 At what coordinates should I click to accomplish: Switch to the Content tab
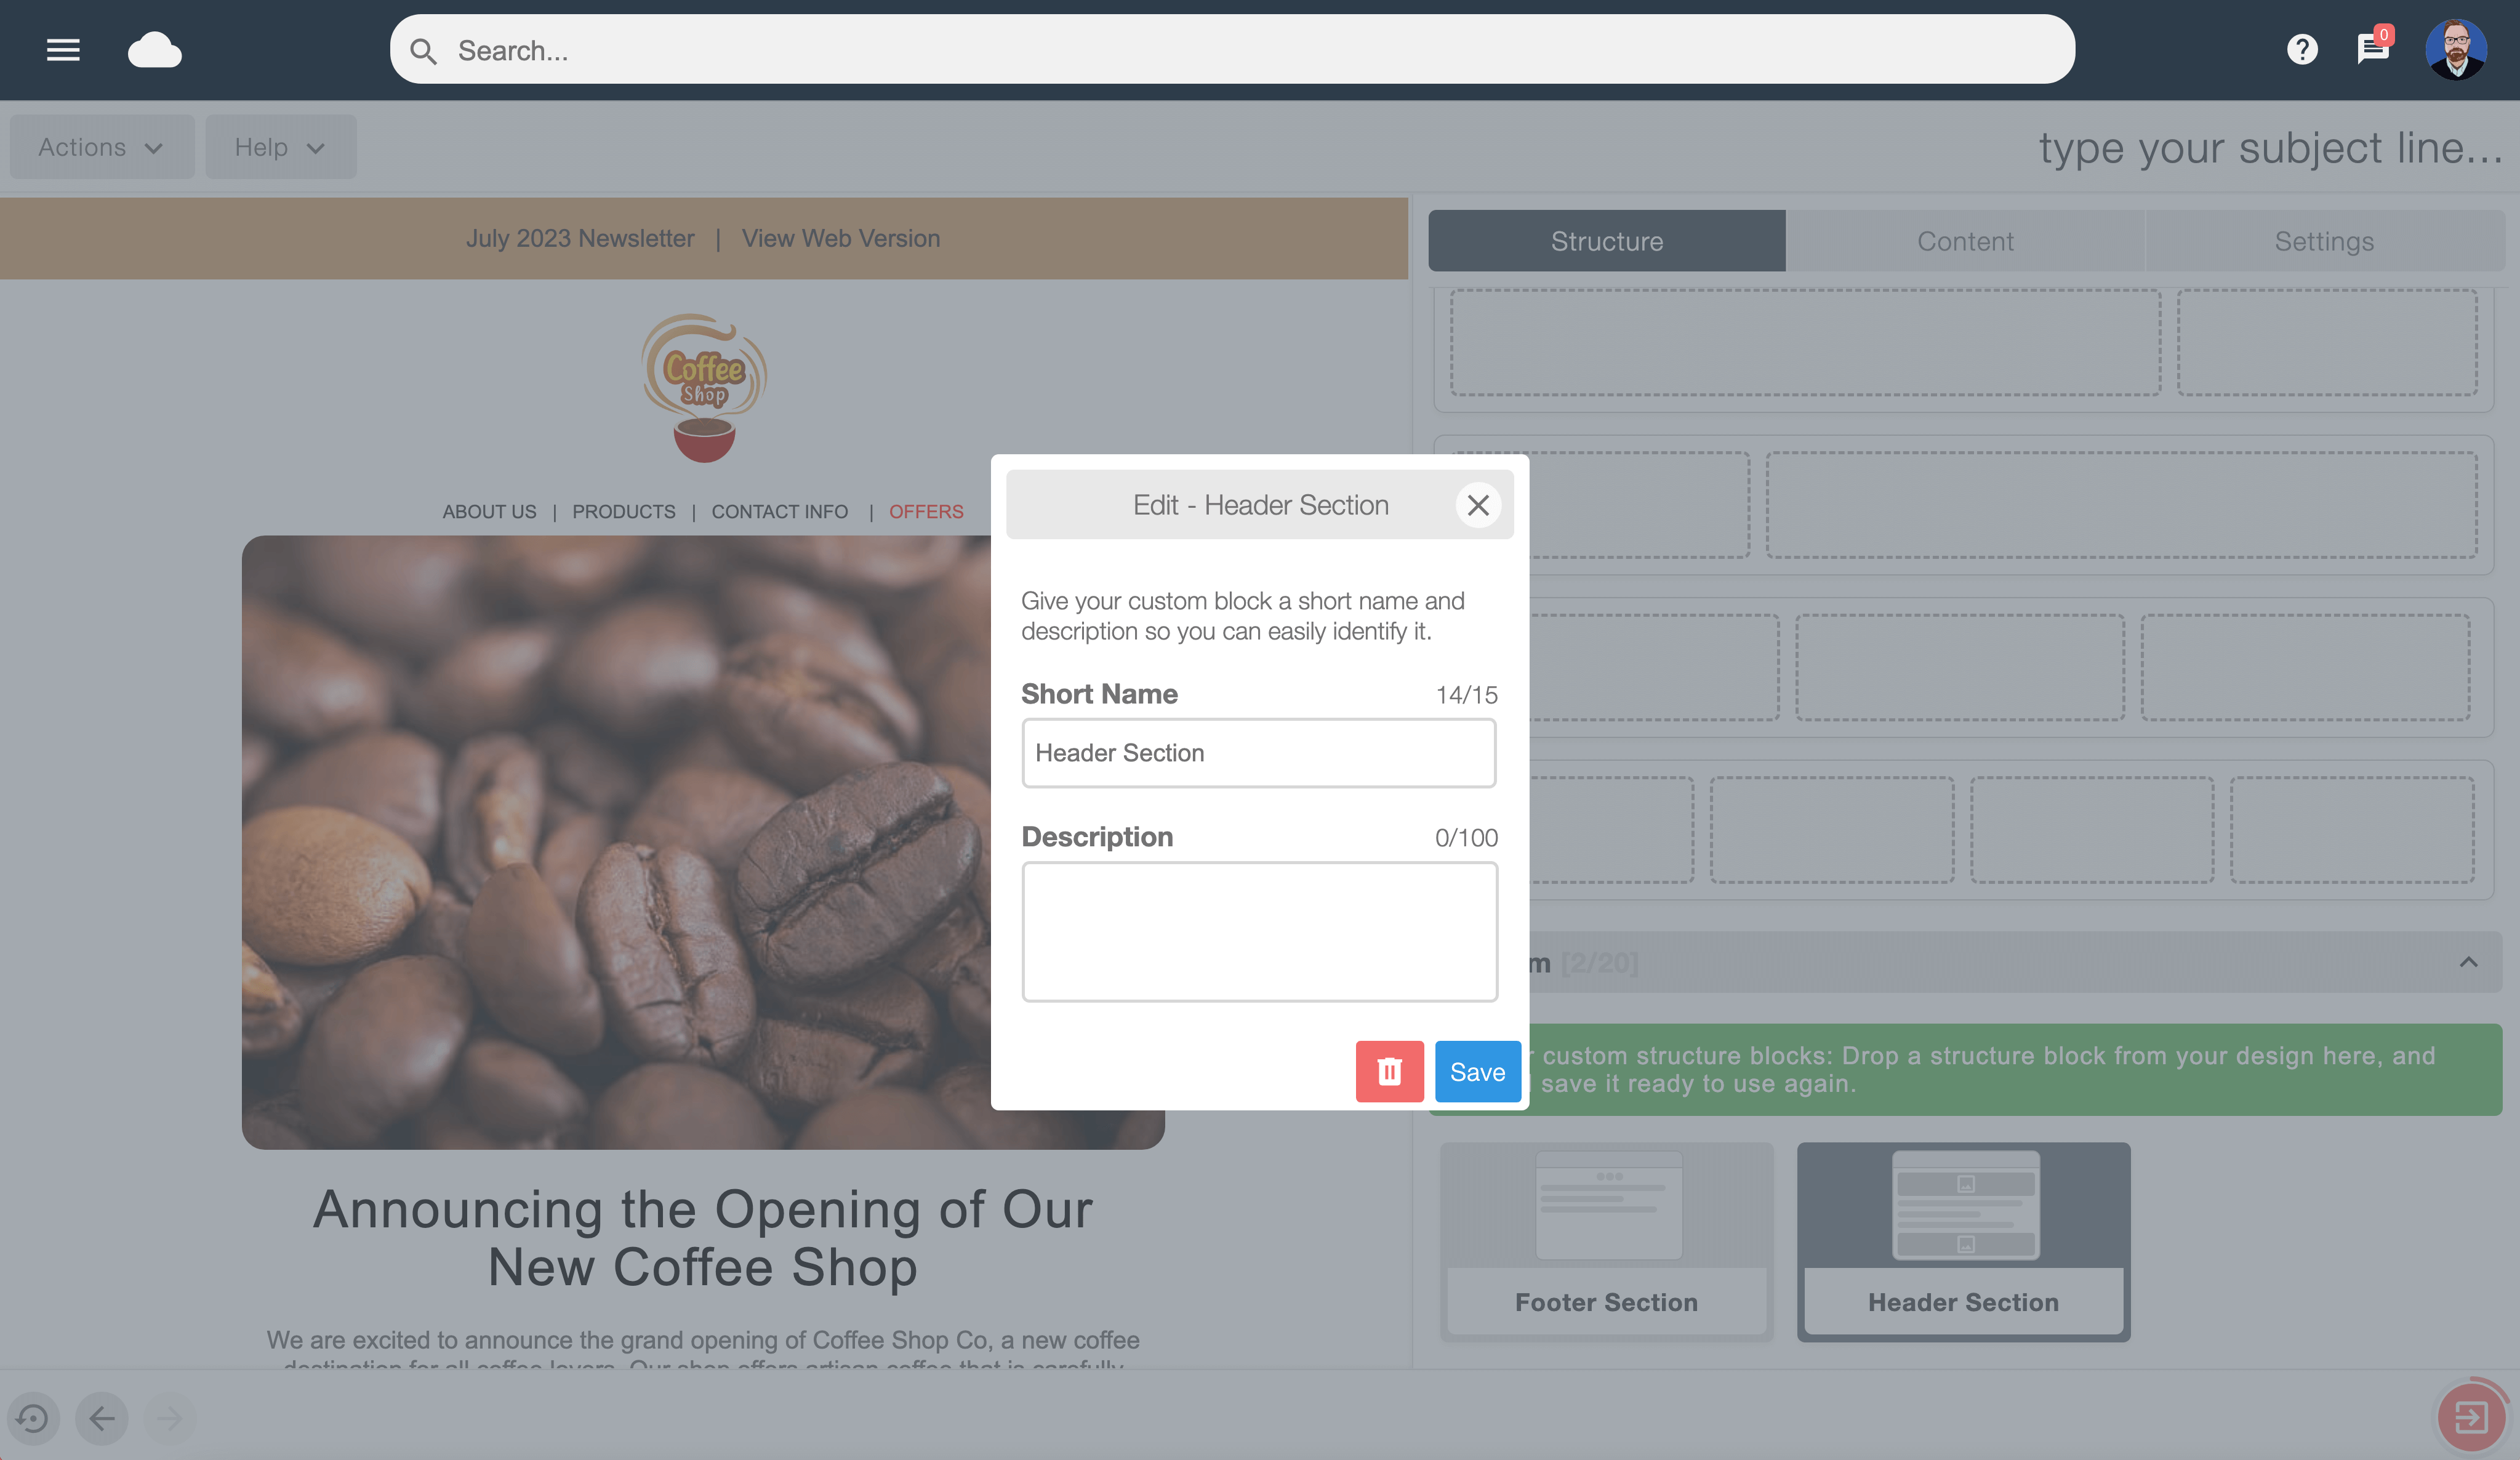coord(1965,240)
